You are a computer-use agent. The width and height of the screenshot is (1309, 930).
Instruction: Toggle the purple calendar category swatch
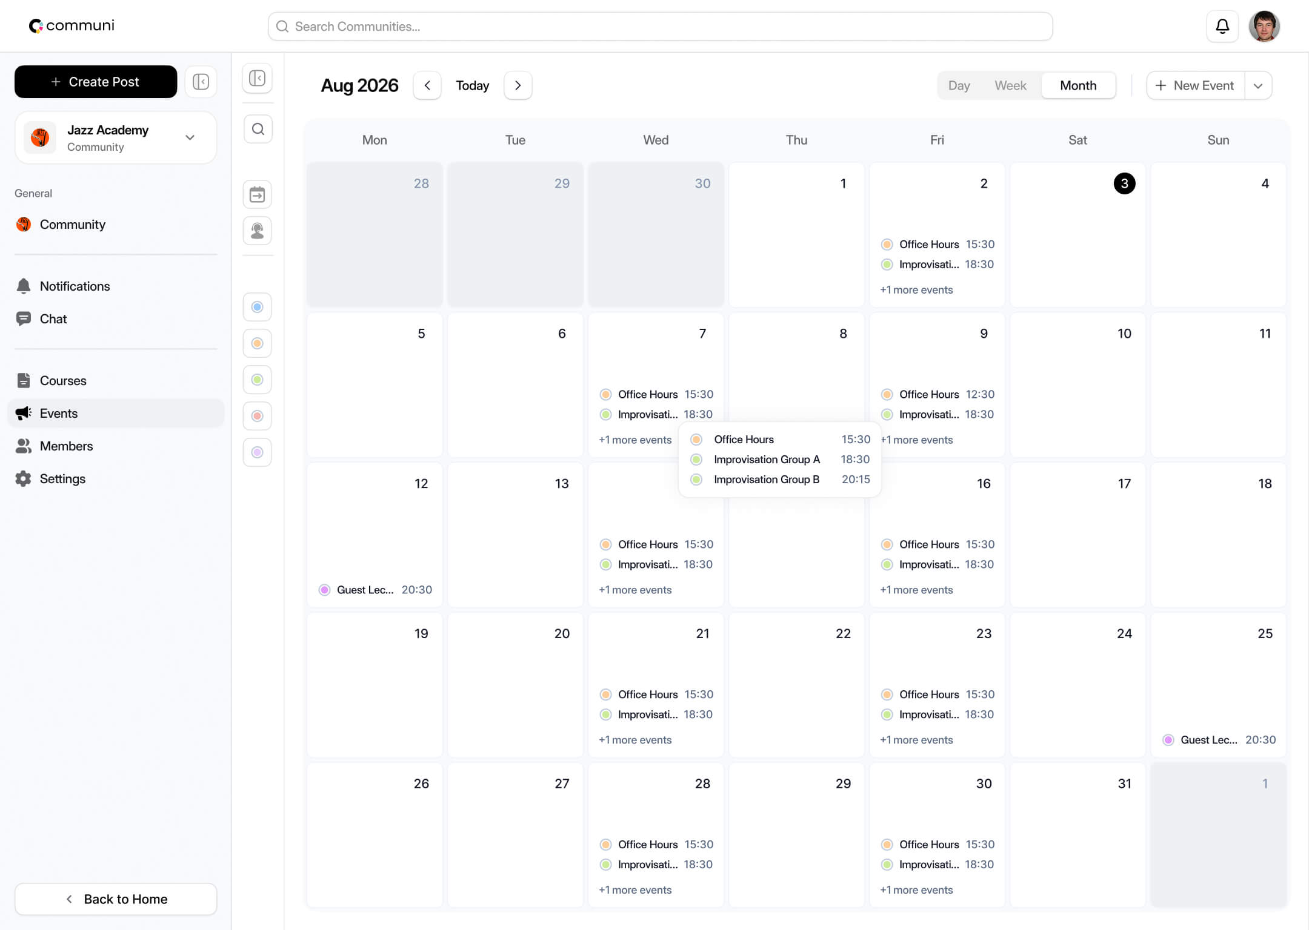(x=258, y=452)
